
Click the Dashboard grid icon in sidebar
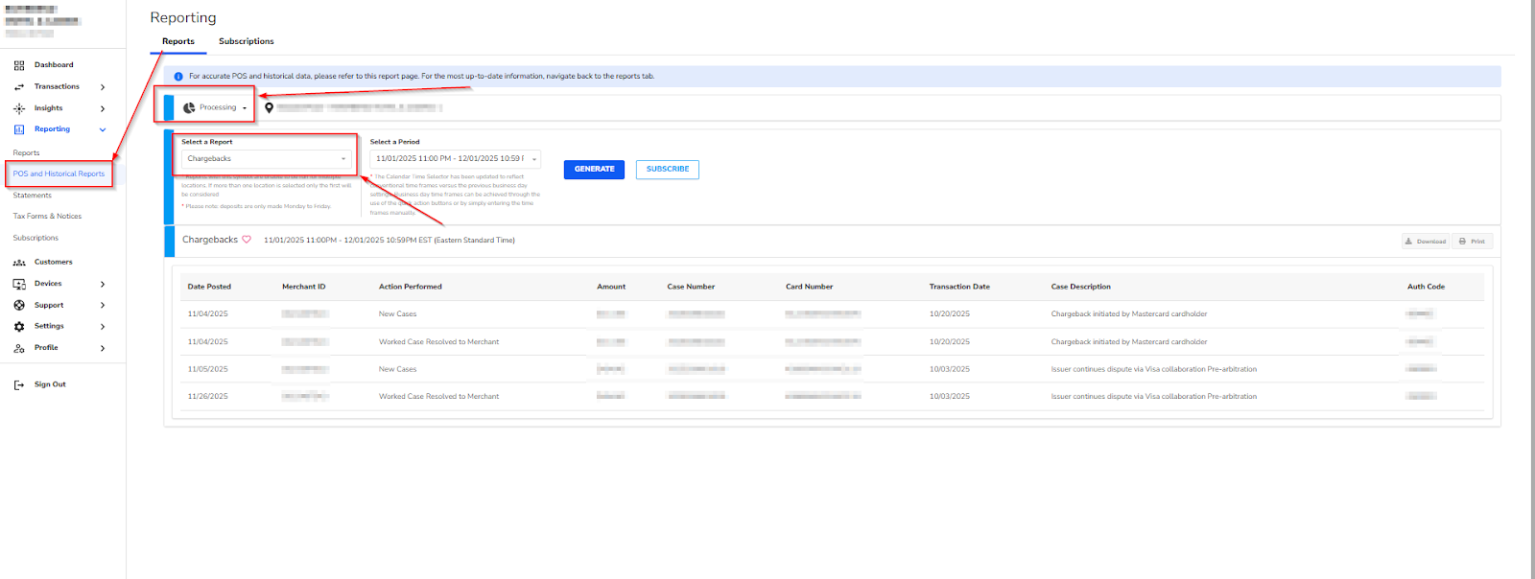pos(19,65)
